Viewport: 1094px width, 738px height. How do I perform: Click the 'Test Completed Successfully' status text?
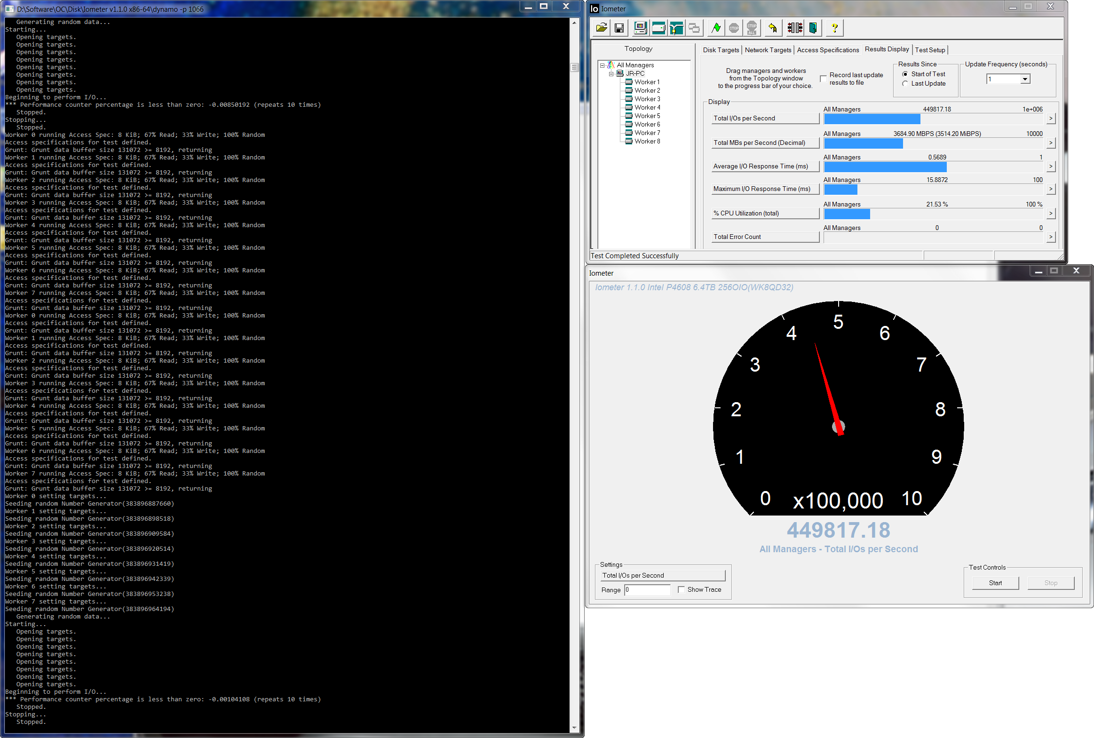634,255
